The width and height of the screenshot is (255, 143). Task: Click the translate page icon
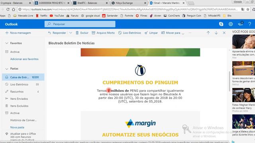243,10
